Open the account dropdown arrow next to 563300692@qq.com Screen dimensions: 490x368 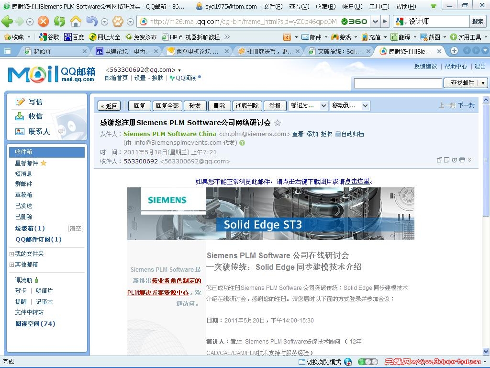point(179,70)
